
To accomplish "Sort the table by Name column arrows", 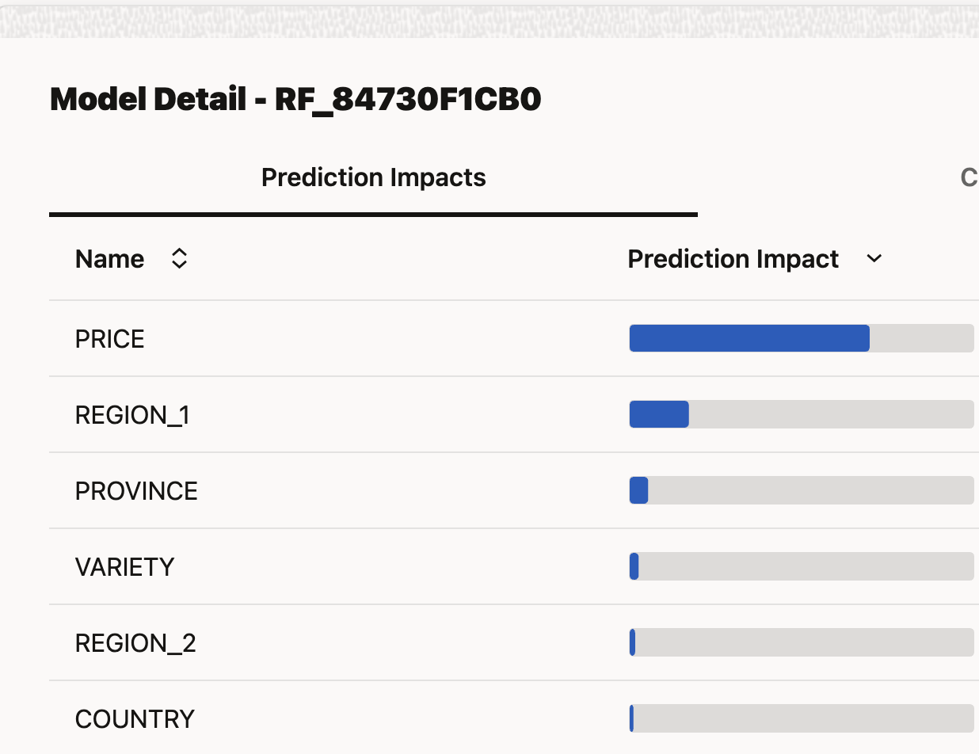I will point(179,259).
